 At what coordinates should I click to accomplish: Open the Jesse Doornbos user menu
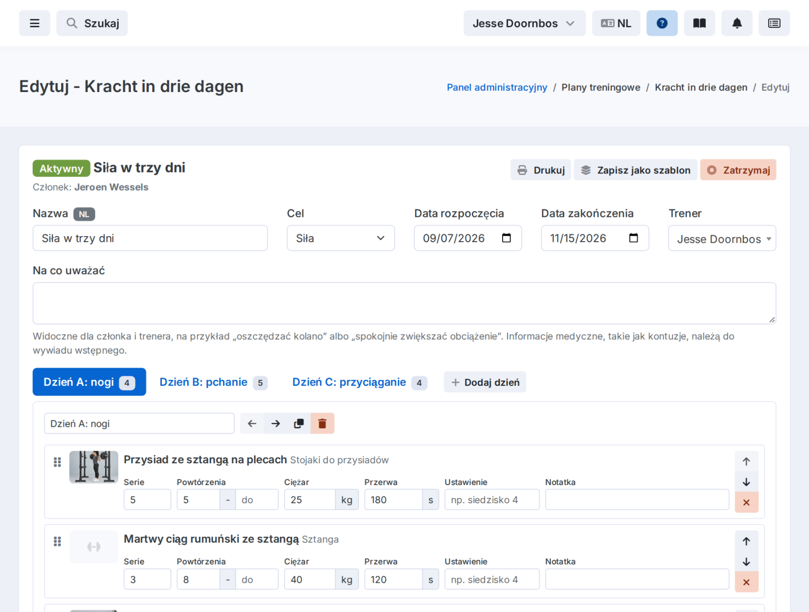524,23
